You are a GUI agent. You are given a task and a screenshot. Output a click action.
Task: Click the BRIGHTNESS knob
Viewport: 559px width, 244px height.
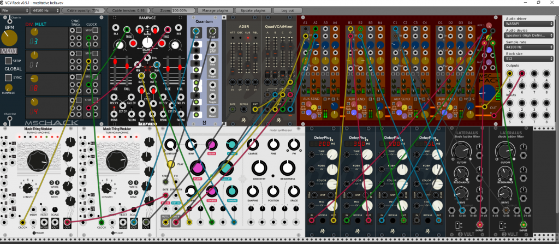point(287,168)
